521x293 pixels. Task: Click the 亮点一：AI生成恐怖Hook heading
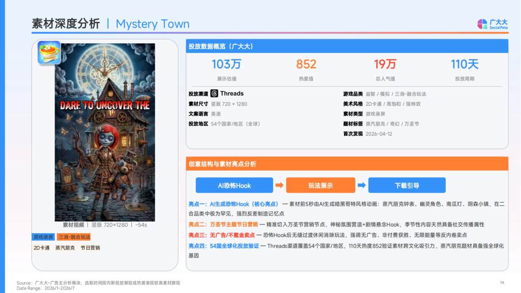point(234,204)
